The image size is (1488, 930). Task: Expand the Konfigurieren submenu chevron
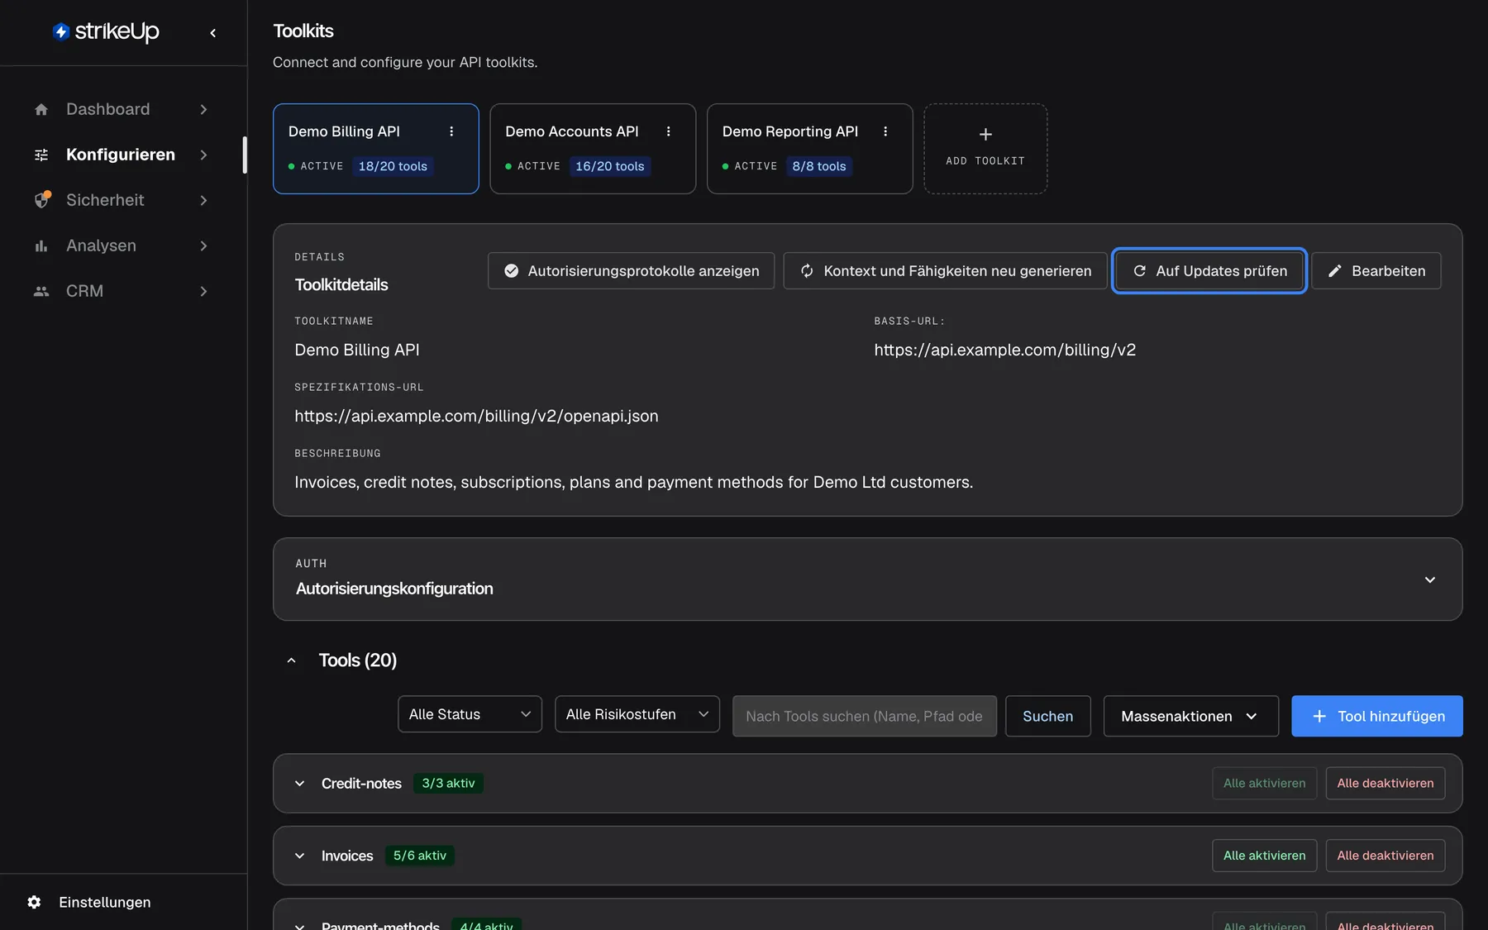(203, 155)
